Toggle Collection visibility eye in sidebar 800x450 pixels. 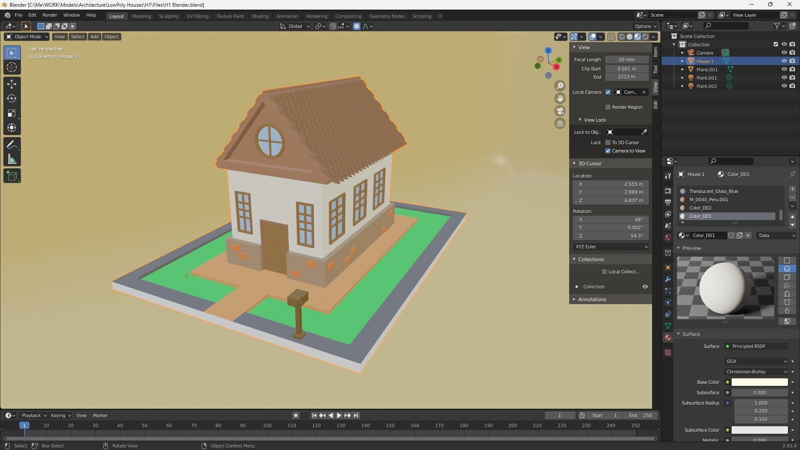click(x=645, y=287)
